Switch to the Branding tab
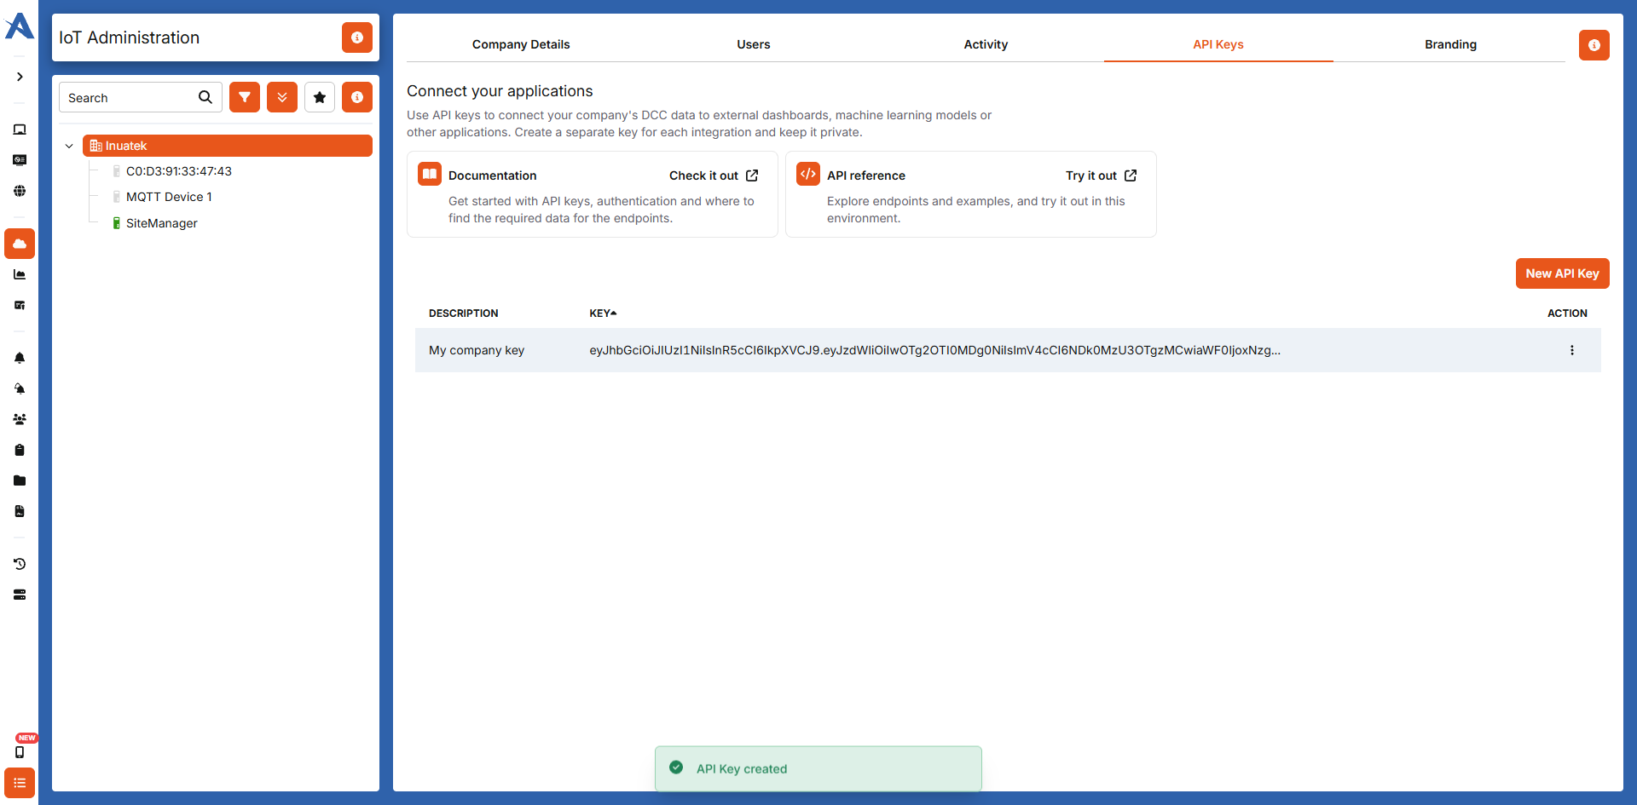 pos(1450,44)
